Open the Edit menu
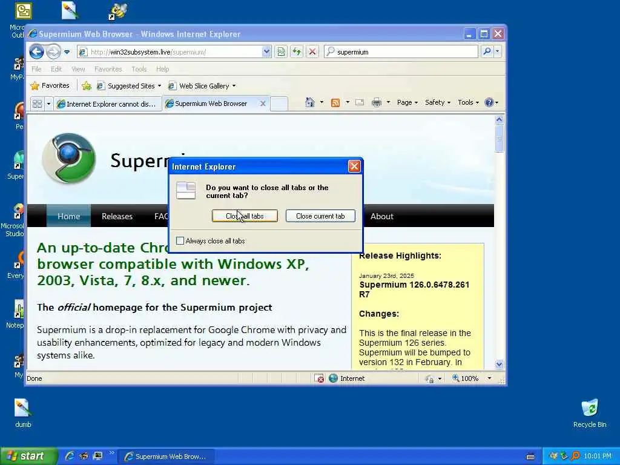 coord(56,69)
